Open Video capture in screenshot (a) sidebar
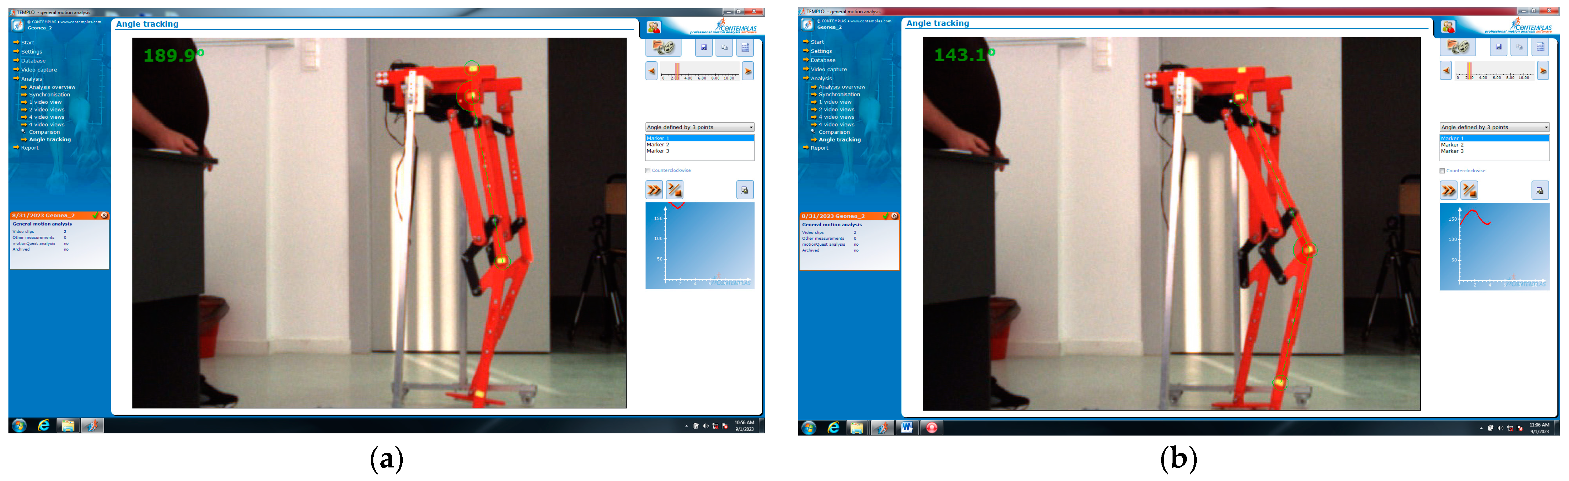1569x481 pixels. (39, 69)
